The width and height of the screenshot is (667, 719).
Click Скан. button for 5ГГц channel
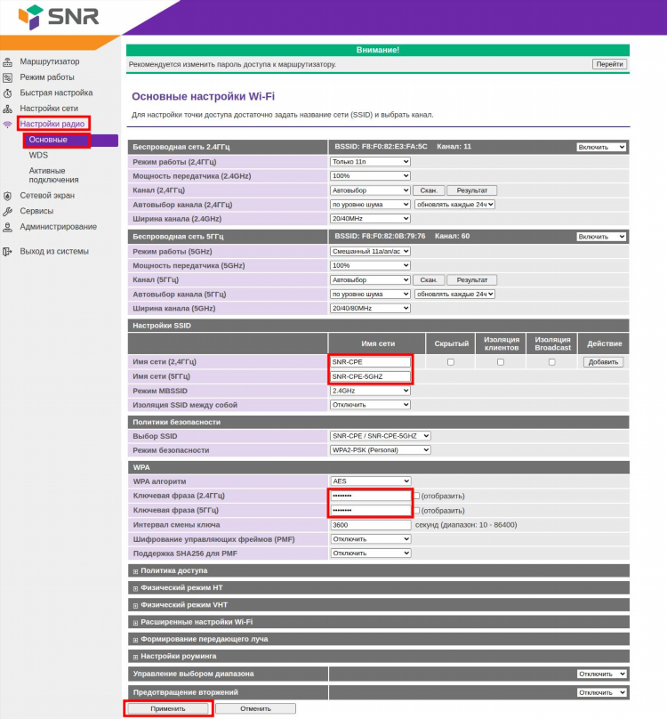click(x=428, y=279)
